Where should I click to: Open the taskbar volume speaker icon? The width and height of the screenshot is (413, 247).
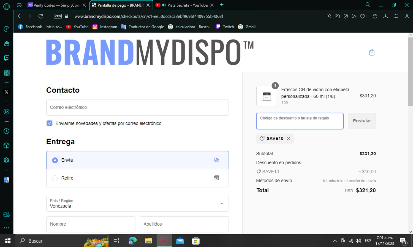(x=358, y=241)
